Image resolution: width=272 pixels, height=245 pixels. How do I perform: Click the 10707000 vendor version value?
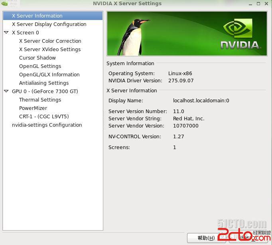(185, 126)
